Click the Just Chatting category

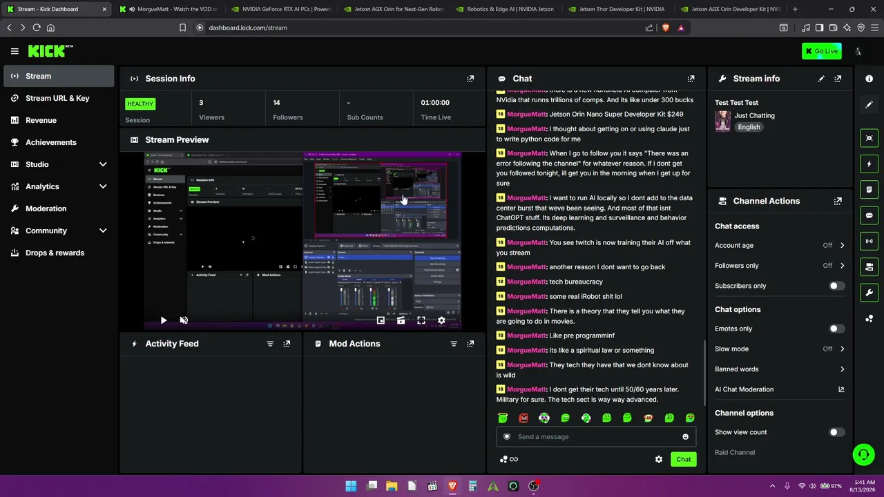click(x=754, y=115)
